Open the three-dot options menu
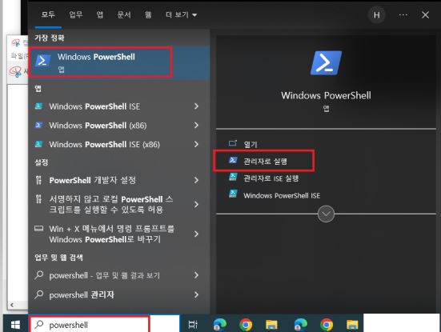Image resolution: width=441 pixels, height=332 pixels. coord(403,15)
